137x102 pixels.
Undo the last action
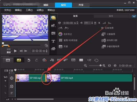29,60
